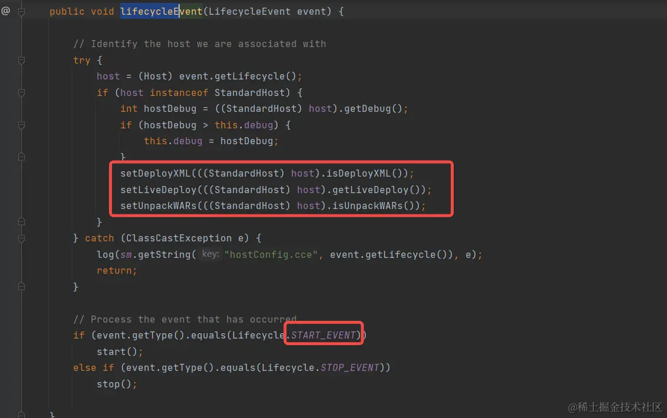Click the 'Identify the host' comment
This screenshot has width=667, height=418.
[200, 44]
